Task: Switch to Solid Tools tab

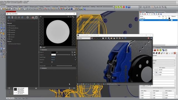Action: click(71, 7)
